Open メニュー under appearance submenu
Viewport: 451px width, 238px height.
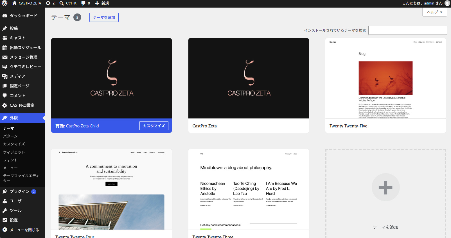[x=10, y=168]
